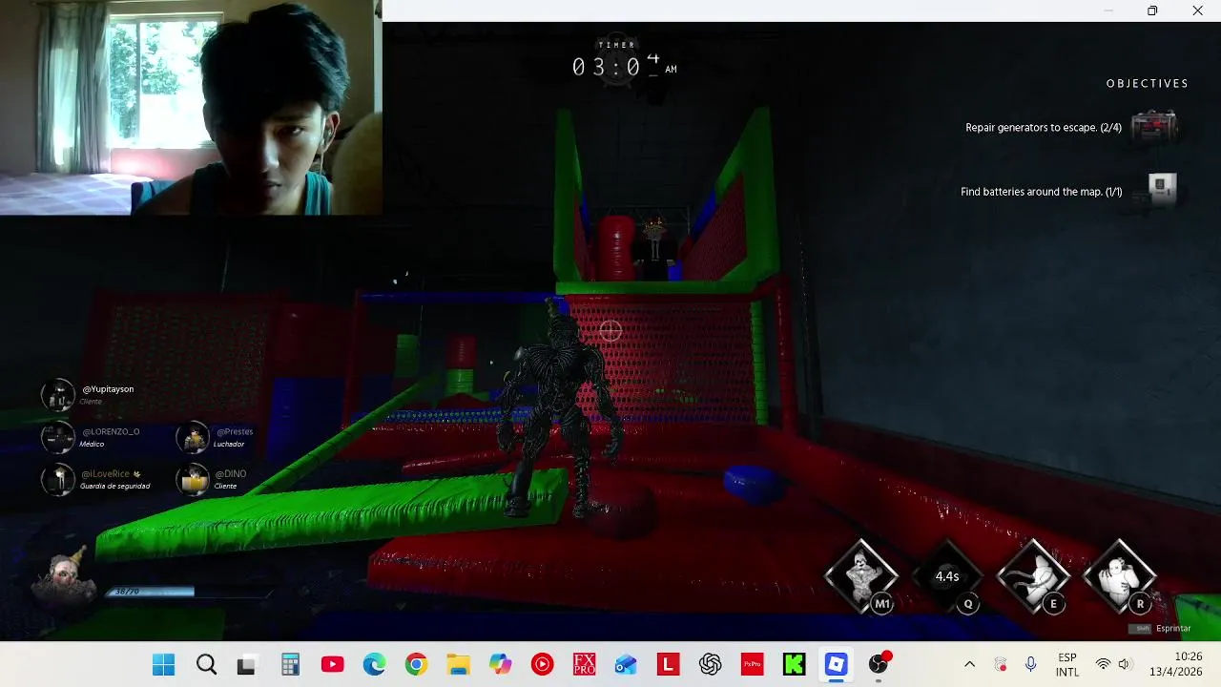
Task: Click the center crosshair reticle
Action: click(x=610, y=331)
